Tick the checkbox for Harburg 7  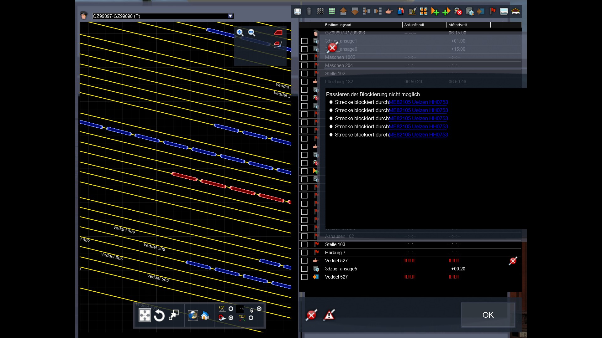coord(304,253)
